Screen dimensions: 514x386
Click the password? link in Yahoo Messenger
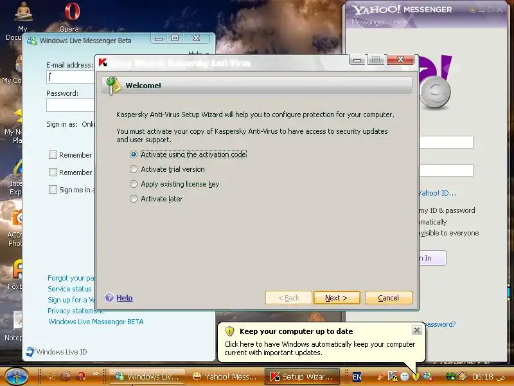[x=439, y=324]
